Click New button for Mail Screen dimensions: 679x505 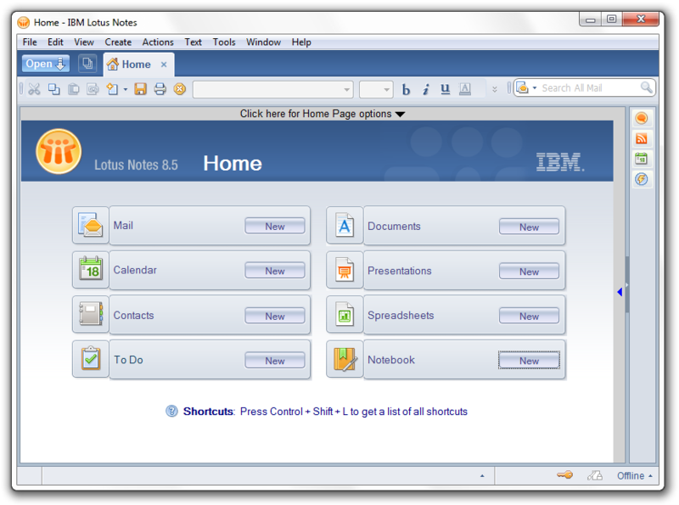(x=274, y=226)
